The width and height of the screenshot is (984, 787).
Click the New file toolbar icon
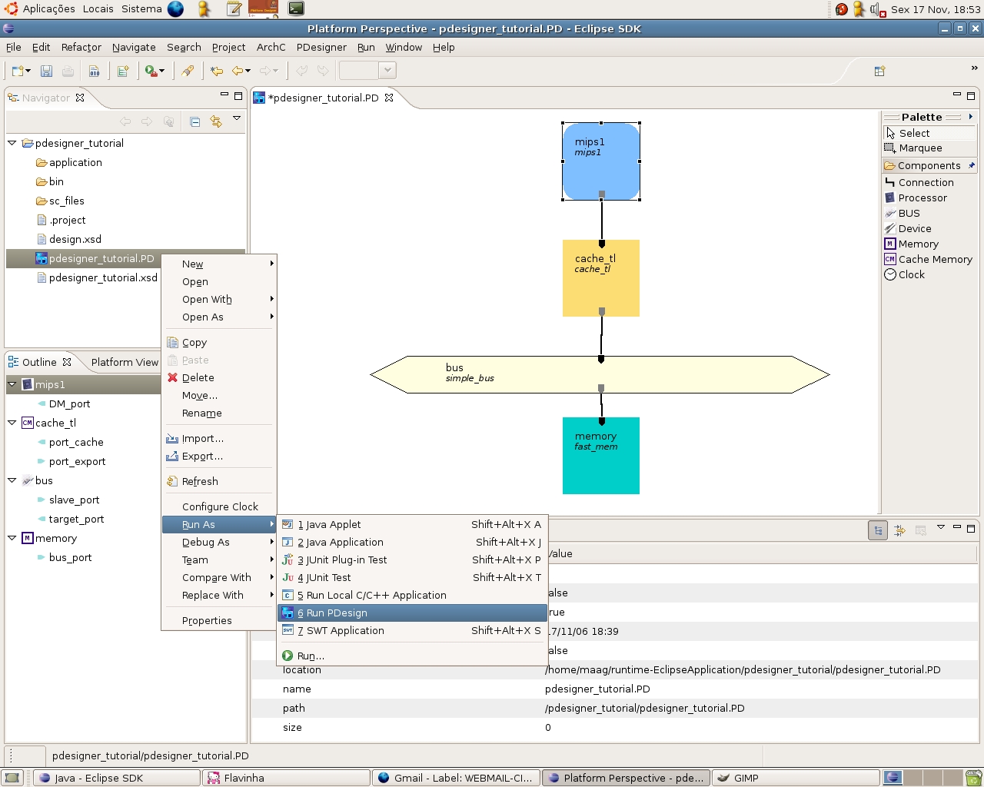tap(18, 71)
